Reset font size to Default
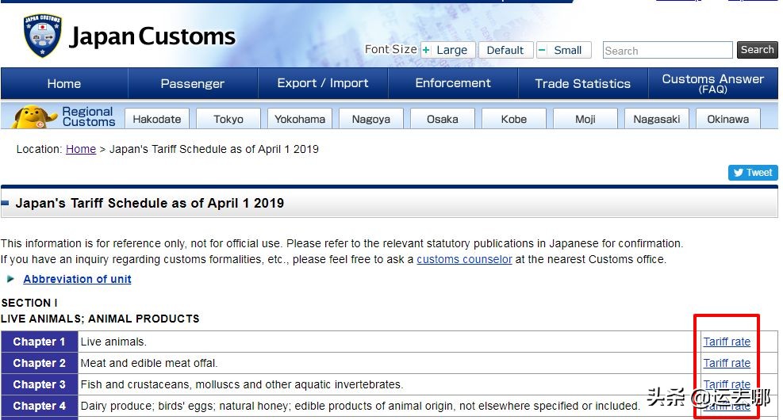Screen dimensions: 783x420 point(505,50)
